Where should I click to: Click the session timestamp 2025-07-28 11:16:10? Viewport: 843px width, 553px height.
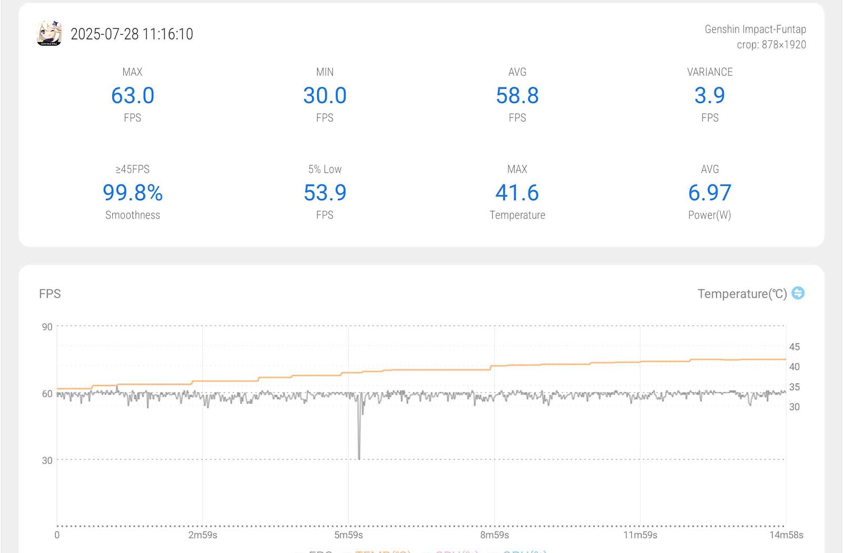click(132, 34)
